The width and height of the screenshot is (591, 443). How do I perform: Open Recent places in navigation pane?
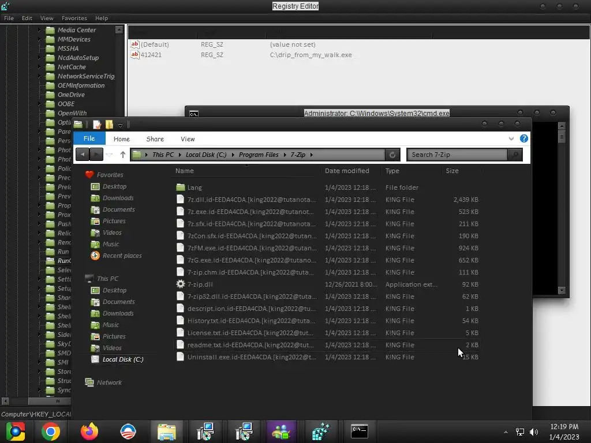click(x=122, y=256)
